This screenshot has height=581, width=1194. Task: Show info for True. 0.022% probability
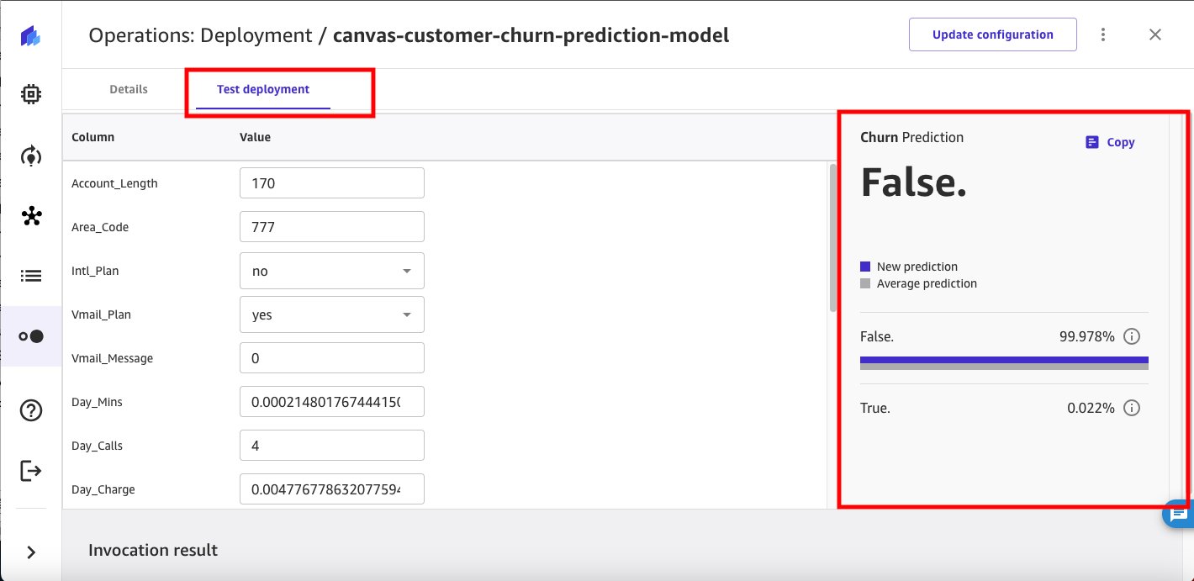[1132, 408]
